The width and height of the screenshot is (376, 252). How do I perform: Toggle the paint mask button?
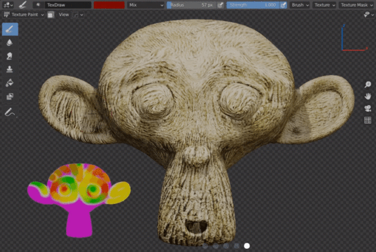tap(51, 14)
